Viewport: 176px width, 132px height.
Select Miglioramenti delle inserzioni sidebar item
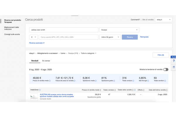(x=11, y=28)
